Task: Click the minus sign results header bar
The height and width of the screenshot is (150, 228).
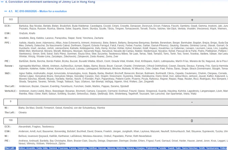Action: tap(123, 102)
